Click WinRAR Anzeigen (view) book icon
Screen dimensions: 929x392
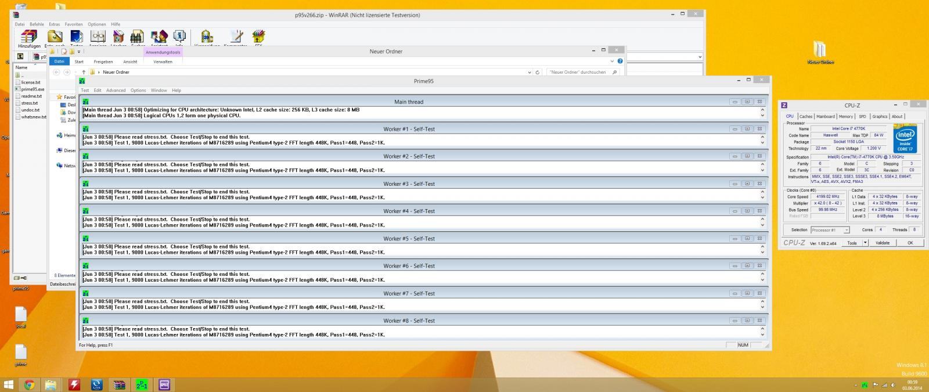click(98, 37)
